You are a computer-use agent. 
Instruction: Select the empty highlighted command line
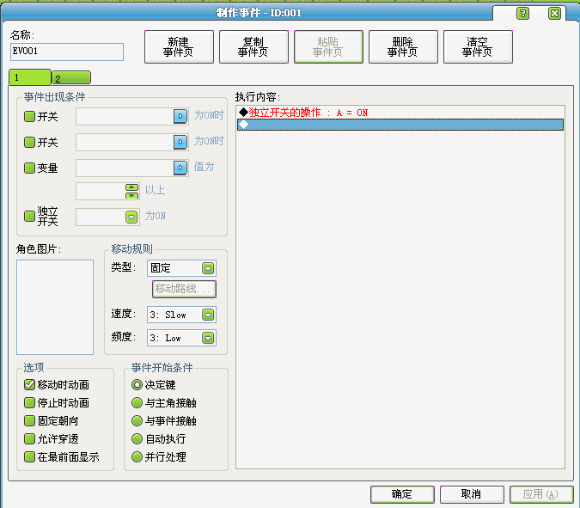pos(400,125)
